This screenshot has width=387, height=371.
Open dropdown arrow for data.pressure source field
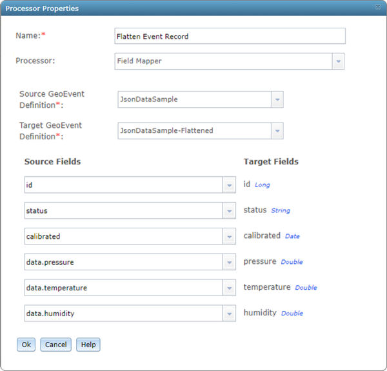[x=229, y=263]
